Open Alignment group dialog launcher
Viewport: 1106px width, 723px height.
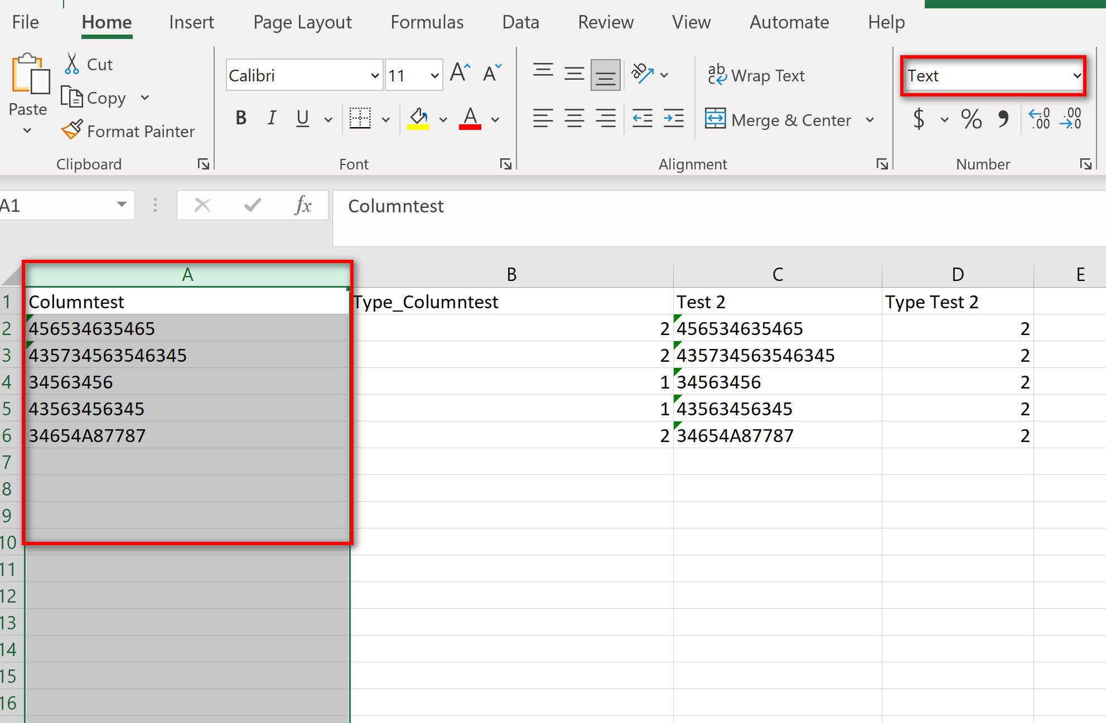pyautogui.click(x=882, y=164)
